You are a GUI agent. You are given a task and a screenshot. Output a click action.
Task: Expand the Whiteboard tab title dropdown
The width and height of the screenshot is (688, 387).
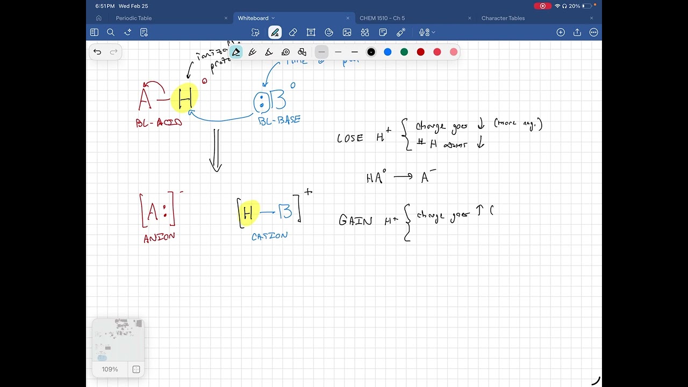pyautogui.click(x=273, y=18)
